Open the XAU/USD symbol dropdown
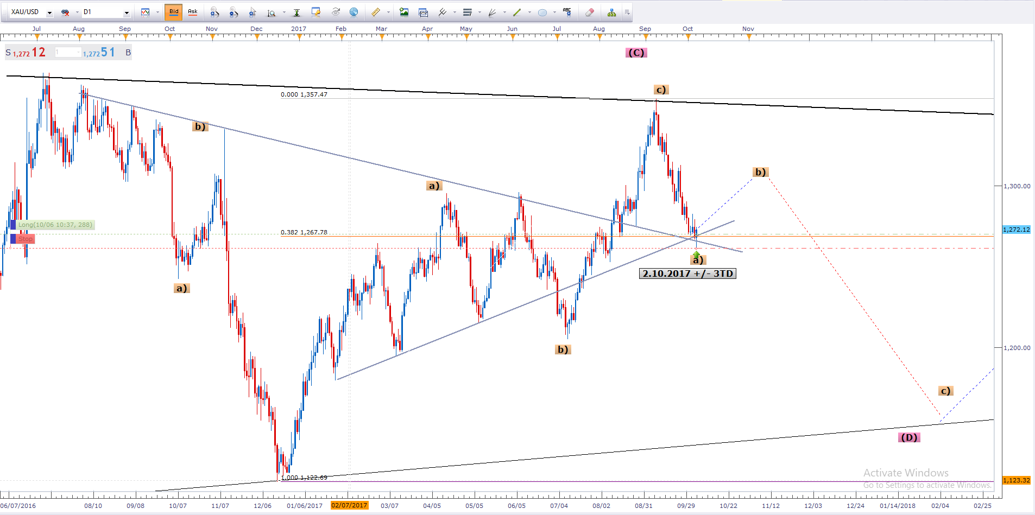 point(49,12)
